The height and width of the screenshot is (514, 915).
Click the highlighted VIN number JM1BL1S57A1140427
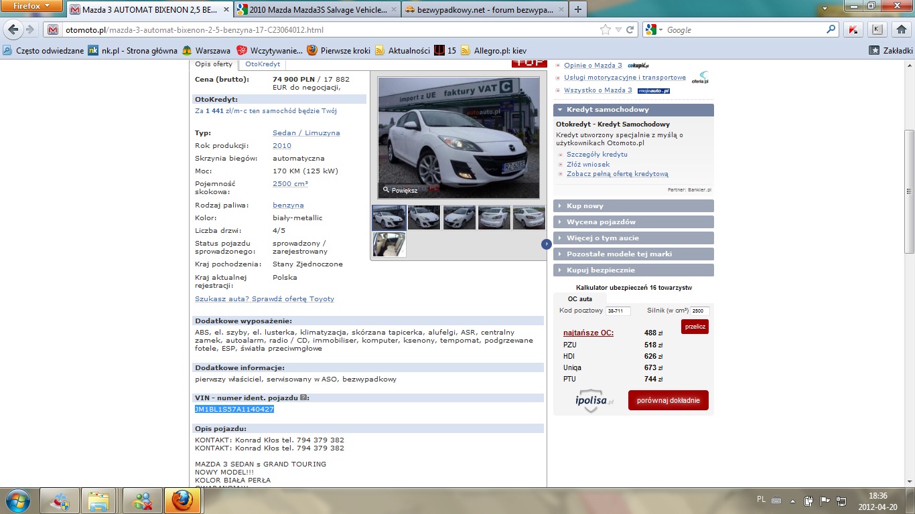pos(234,409)
